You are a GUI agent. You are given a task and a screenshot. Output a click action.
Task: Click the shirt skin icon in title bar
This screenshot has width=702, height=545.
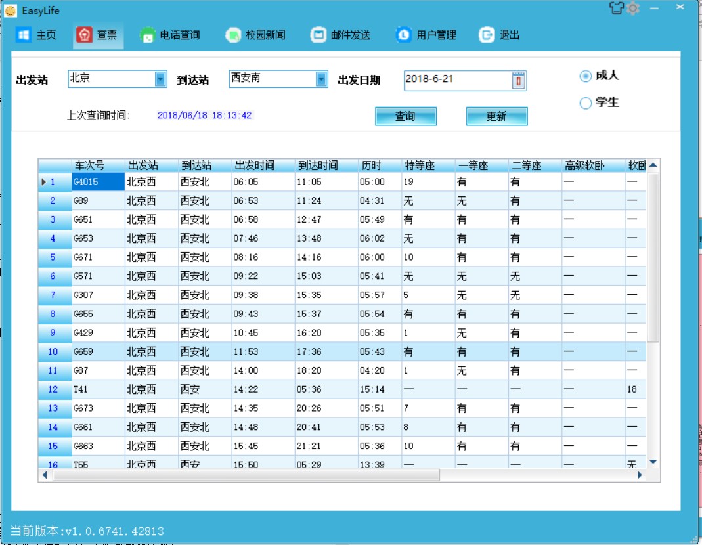616,9
